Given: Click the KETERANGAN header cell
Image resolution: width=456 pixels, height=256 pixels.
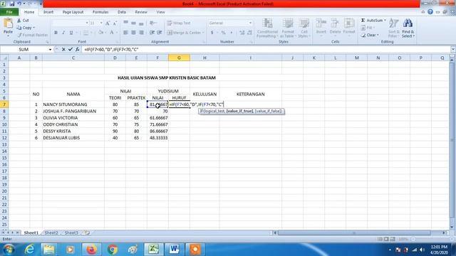Looking at the screenshot, I should 250,95.
